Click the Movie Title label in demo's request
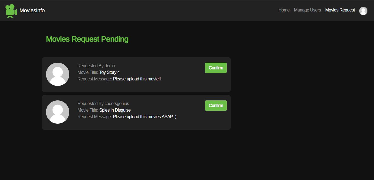 pyautogui.click(x=88, y=72)
